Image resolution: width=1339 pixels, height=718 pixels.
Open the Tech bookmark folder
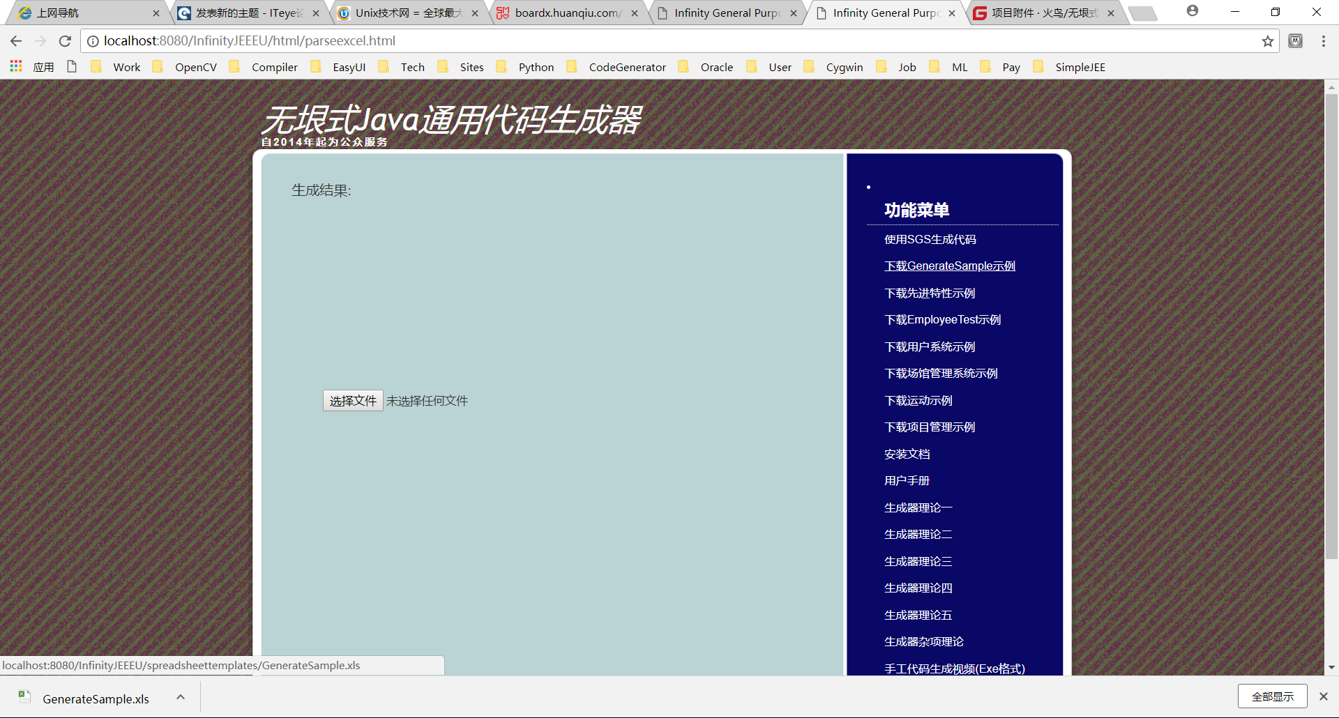[402, 67]
